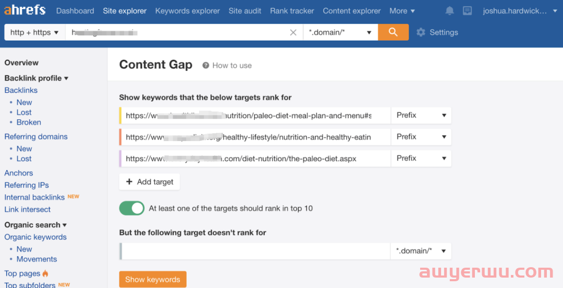Open Organic keywords
This screenshot has width=563, height=288.
(35, 237)
